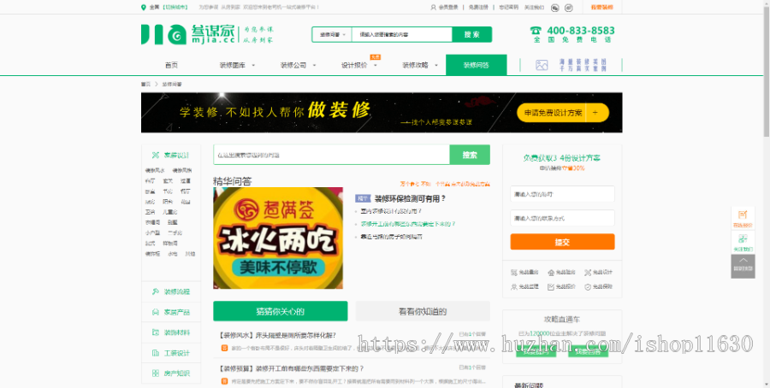Screen dimensions: 770x388
Task: Click the free supervision person icon (免费监理)
Action: pos(513,287)
